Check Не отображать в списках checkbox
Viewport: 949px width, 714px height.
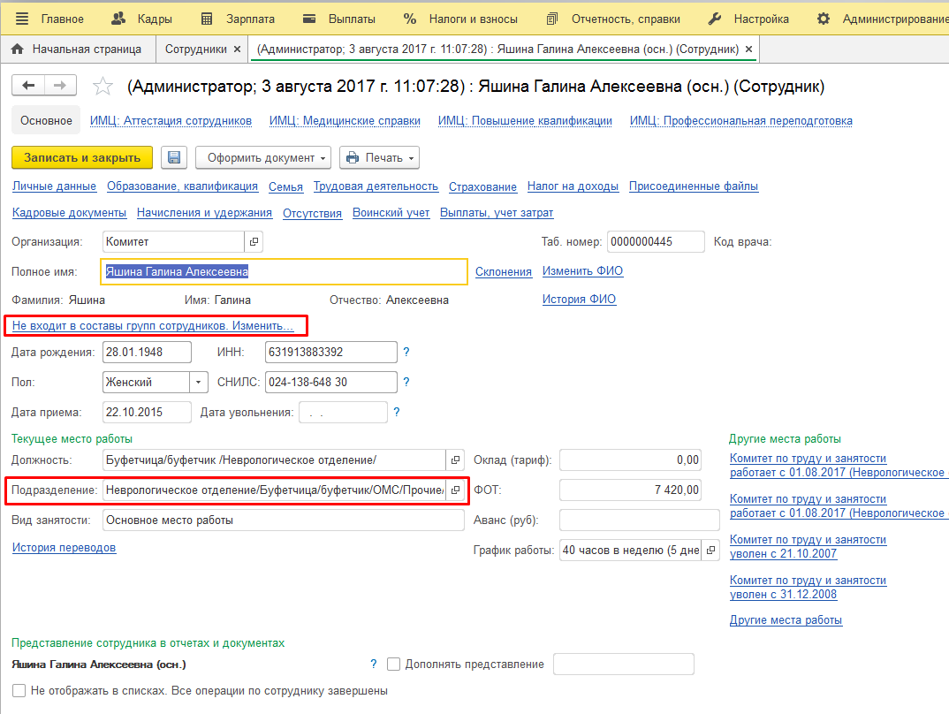pyautogui.click(x=19, y=690)
